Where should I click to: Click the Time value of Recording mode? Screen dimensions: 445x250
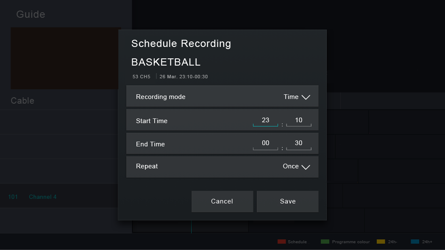[291, 97]
